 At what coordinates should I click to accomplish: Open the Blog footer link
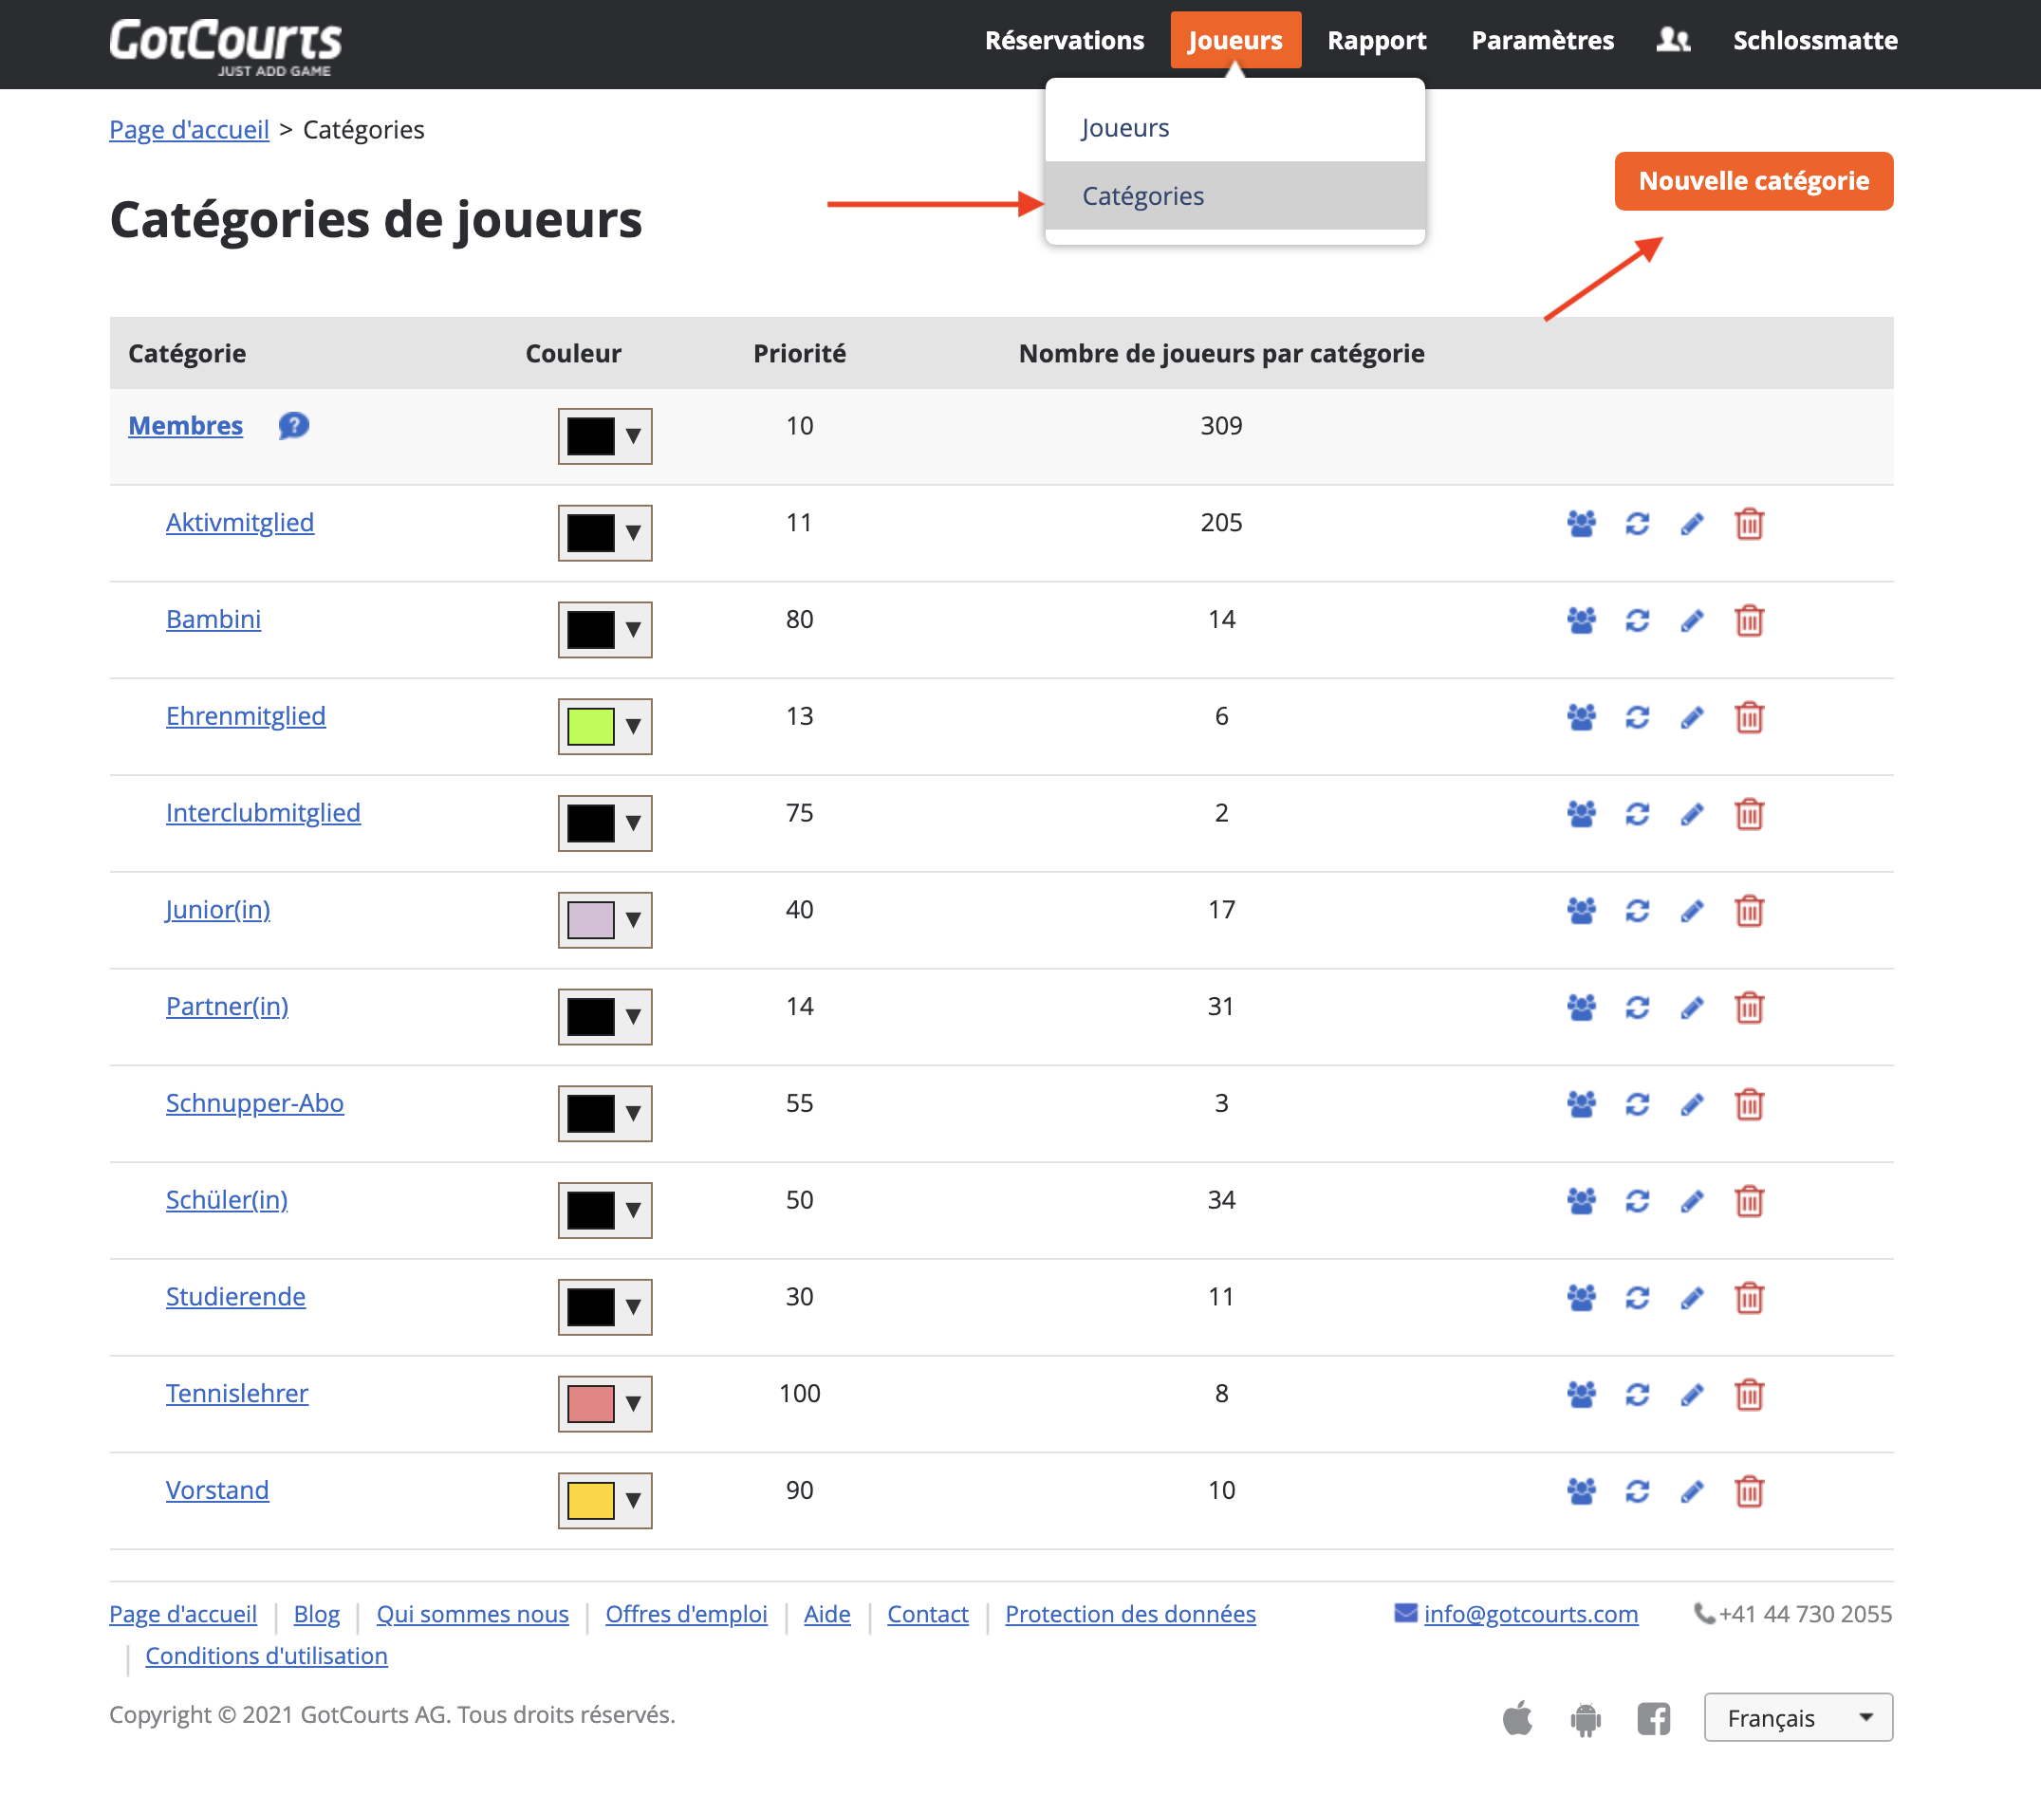point(317,1615)
